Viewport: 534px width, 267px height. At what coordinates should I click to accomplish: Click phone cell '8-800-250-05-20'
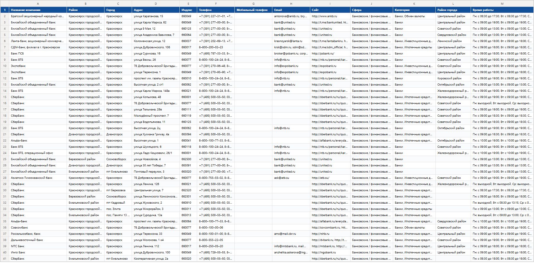point(216,246)
